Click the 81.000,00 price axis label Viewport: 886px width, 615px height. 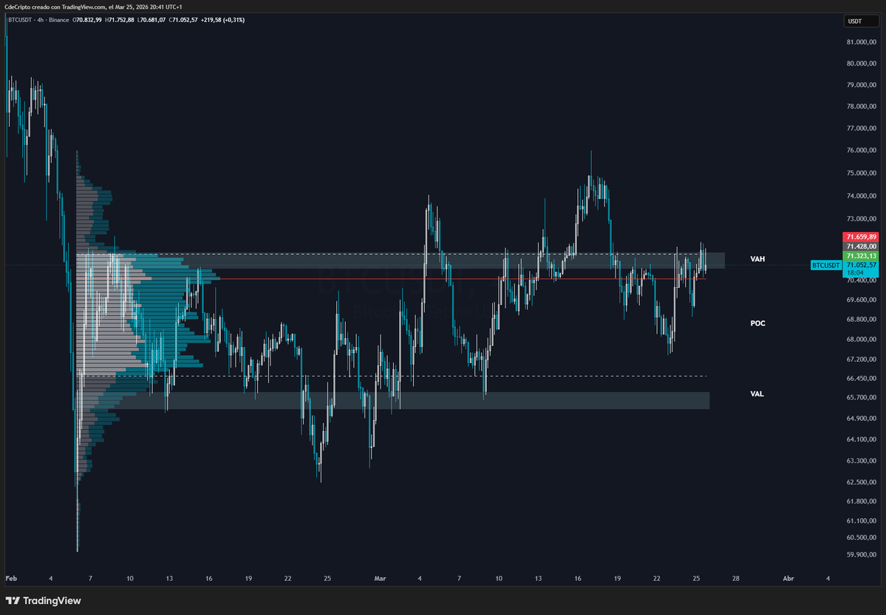tap(861, 42)
